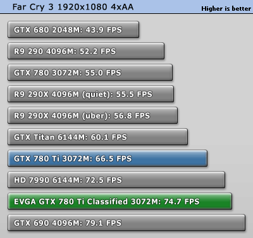Select the R9 290 4096M 52.2 FPS bar
The image size is (253, 238).
point(86,51)
